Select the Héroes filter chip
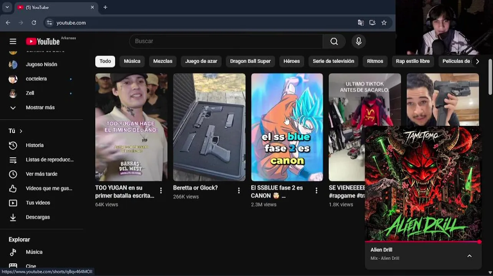The width and height of the screenshot is (493, 276). tap(291, 61)
